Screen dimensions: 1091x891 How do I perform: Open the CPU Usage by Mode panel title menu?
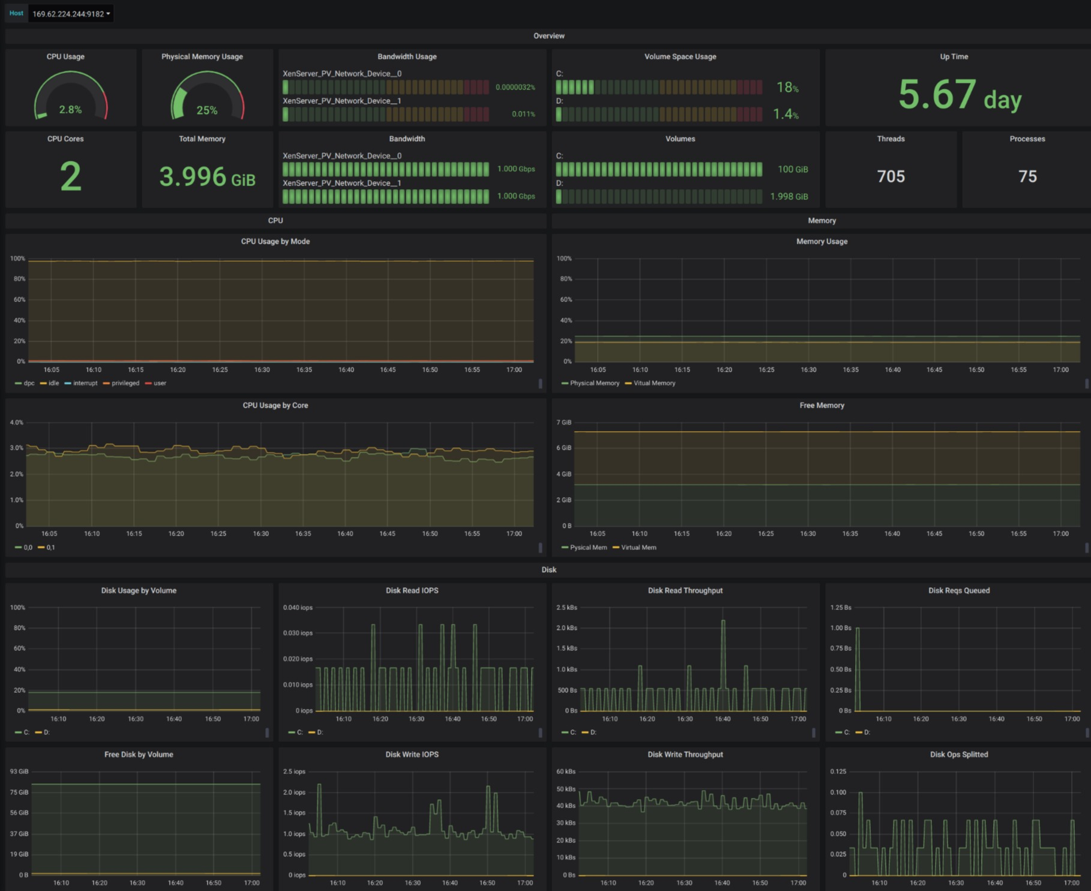[275, 241]
